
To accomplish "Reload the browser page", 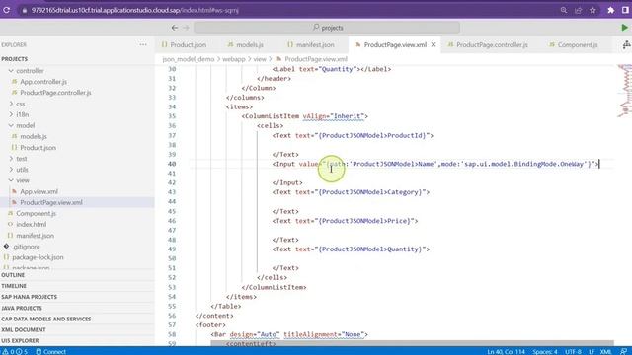I will pyautogui.click(x=7, y=10).
